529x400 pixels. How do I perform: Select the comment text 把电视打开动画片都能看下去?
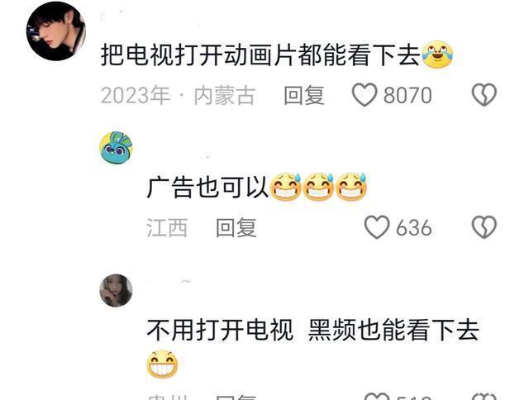pos(260,55)
